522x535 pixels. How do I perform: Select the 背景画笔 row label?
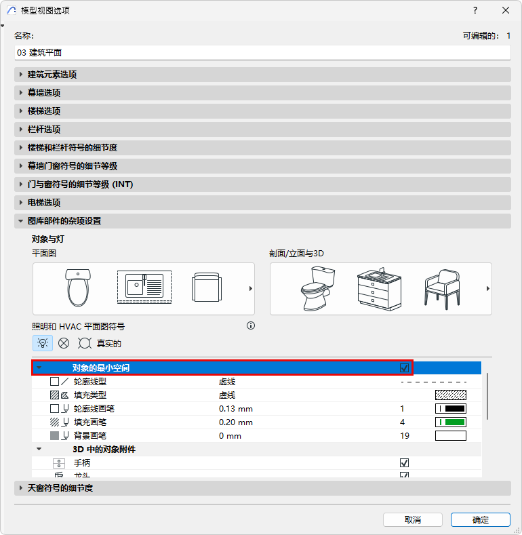(x=90, y=436)
